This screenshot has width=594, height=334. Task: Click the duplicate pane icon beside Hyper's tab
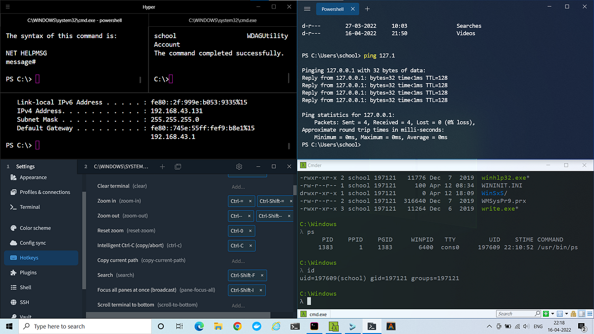point(178,167)
